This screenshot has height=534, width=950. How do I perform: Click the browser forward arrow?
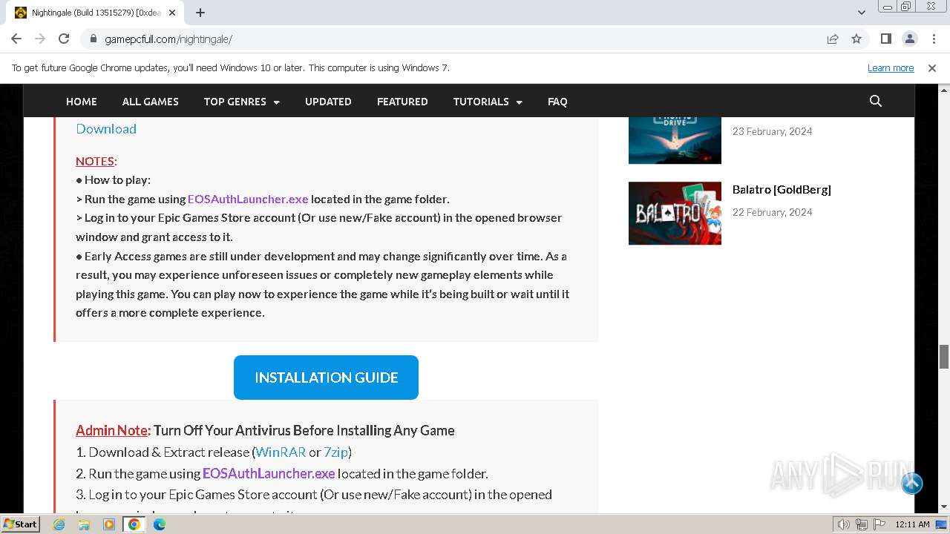tap(40, 39)
